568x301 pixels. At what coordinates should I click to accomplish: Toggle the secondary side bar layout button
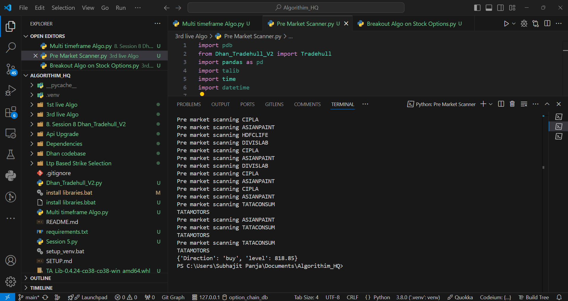tap(500, 8)
